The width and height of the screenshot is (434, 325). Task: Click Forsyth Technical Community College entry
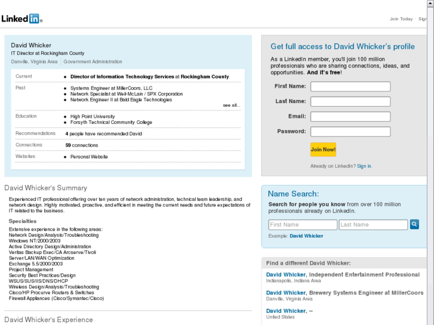(111, 122)
